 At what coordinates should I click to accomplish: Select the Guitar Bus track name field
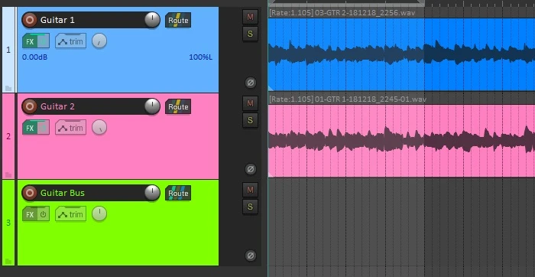click(90, 193)
